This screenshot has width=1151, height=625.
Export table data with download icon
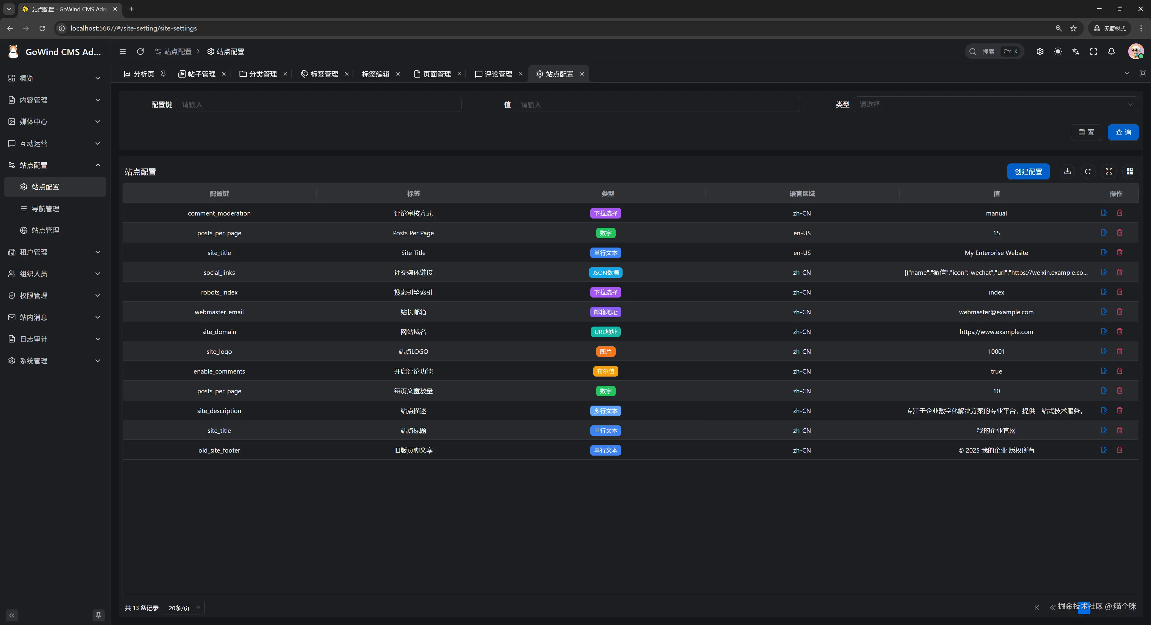coord(1067,171)
